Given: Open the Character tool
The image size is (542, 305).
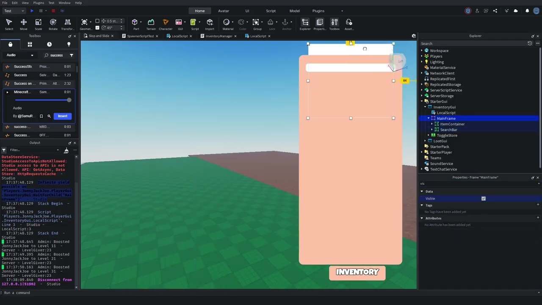Looking at the screenshot, I should click(166, 25).
